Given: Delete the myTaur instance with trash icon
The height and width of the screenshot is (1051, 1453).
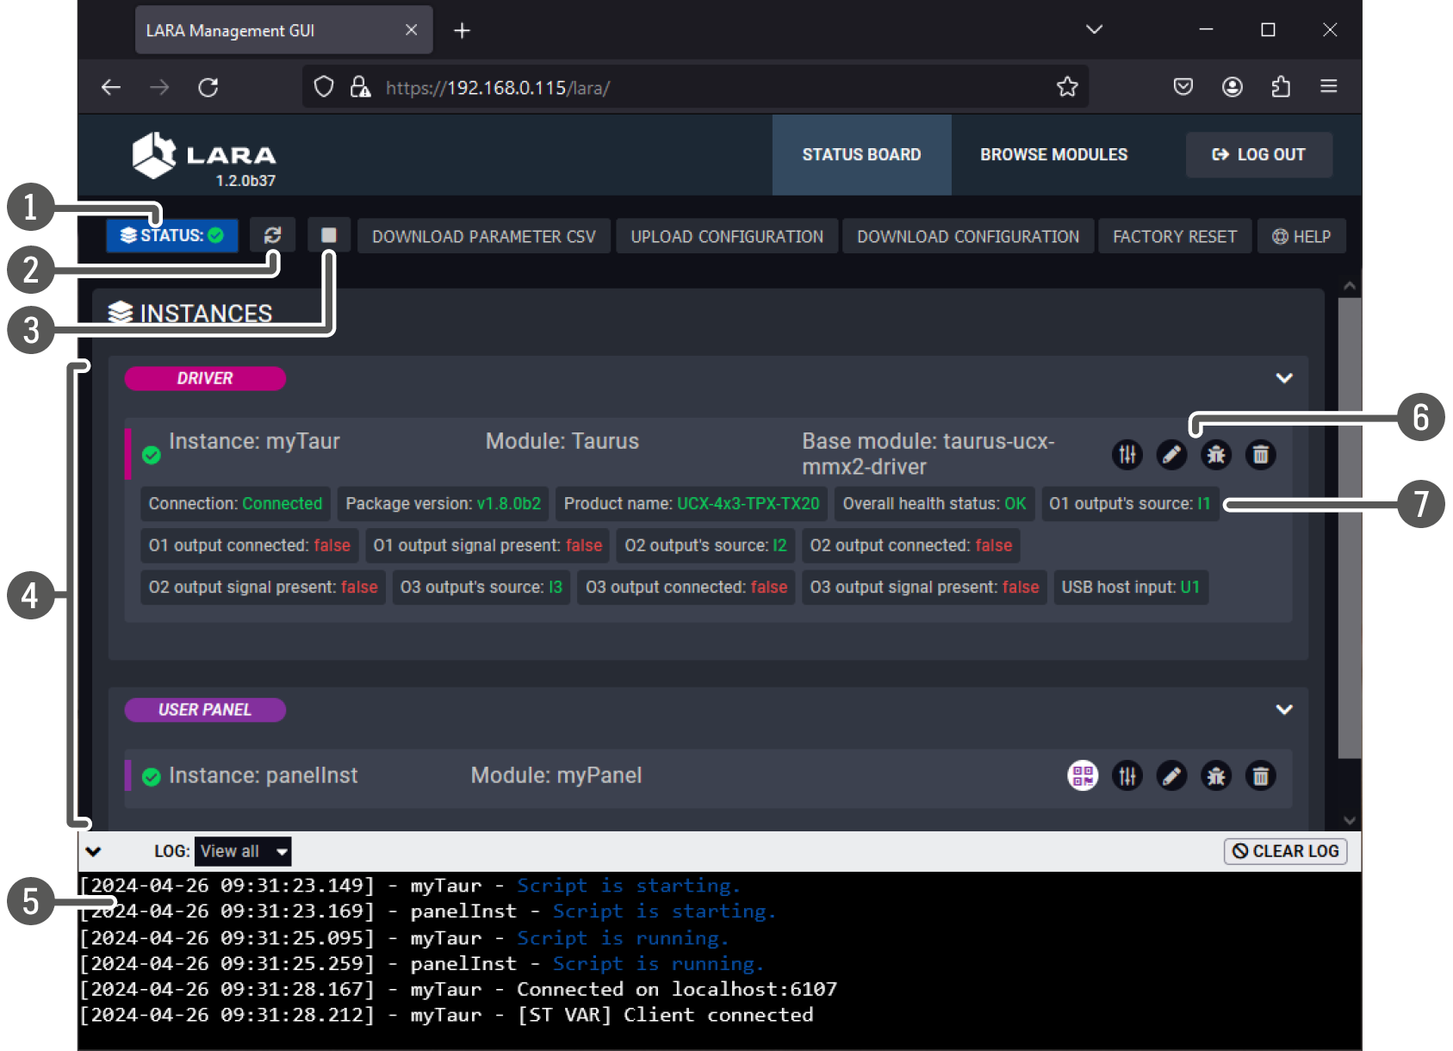Looking at the screenshot, I should click(1260, 454).
